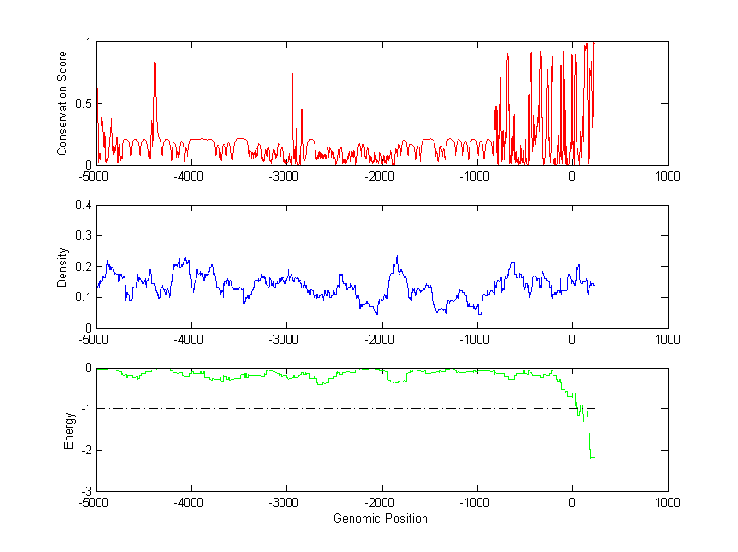The image size is (738, 552).
Task: Select the blue density curve peak near -1800
Action: tap(397, 258)
